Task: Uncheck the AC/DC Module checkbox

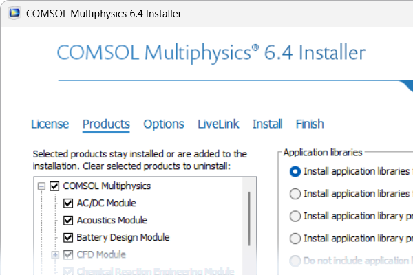Action: [68, 203]
